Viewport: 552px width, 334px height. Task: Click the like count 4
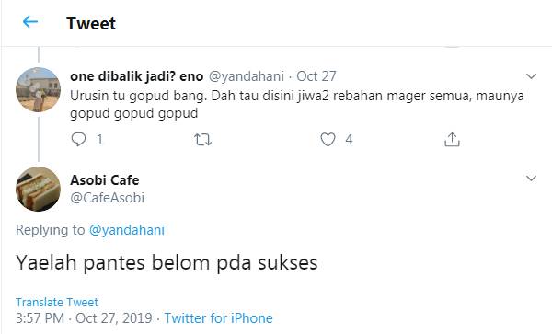349,140
